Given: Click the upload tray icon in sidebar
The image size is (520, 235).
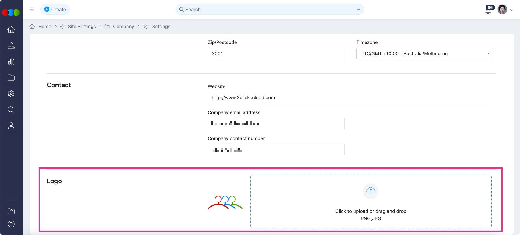Looking at the screenshot, I should (11, 46).
